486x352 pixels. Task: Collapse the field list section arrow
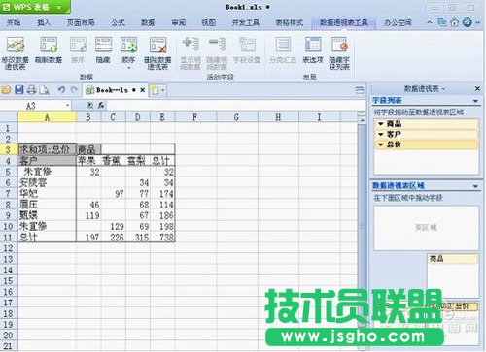click(x=475, y=101)
